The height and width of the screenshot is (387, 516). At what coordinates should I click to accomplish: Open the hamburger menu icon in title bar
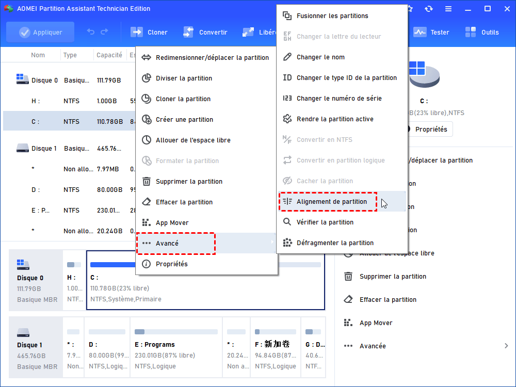pos(448,9)
